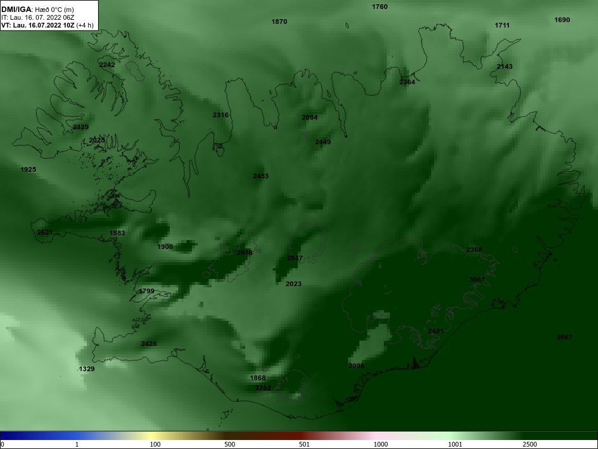Click the 2023 height label
This screenshot has width=598, height=449.
293,284
